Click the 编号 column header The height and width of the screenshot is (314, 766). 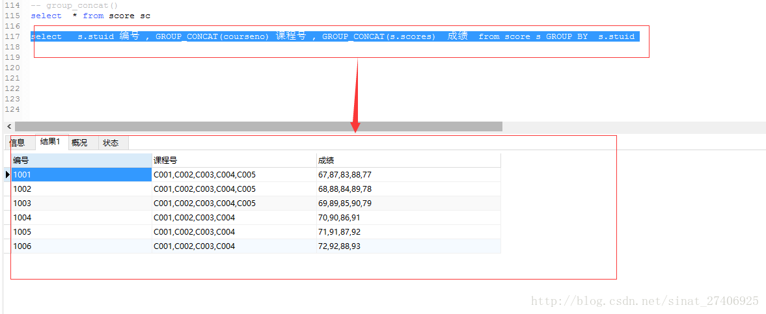point(81,160)
